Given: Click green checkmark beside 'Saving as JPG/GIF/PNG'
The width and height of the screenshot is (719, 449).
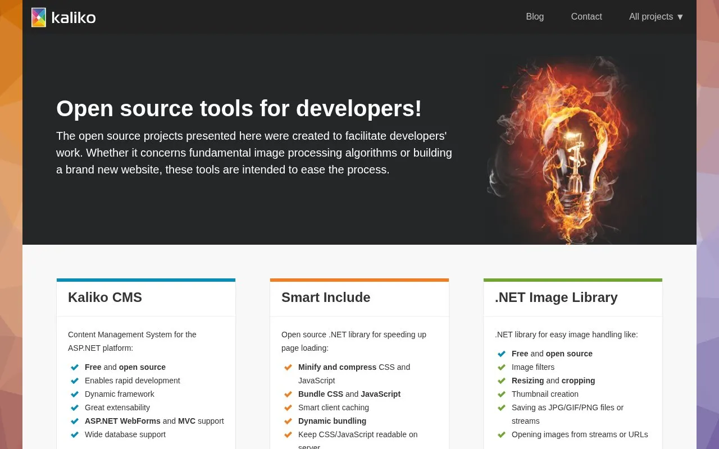Looking at the screenshot, I should [502, 407].
